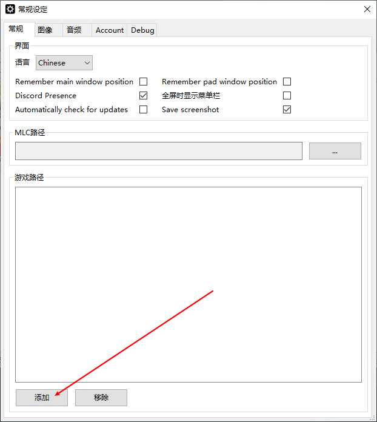Image resolution: width=377 pixels, height=422 pixels.
Task: Open the Debug tab
Action: (142, 30)
